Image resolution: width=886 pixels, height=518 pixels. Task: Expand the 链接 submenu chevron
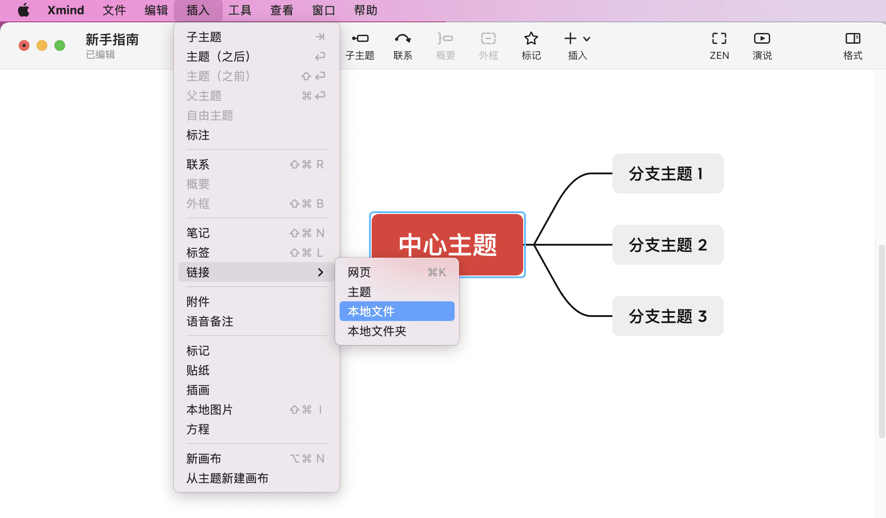pos(320,272)
